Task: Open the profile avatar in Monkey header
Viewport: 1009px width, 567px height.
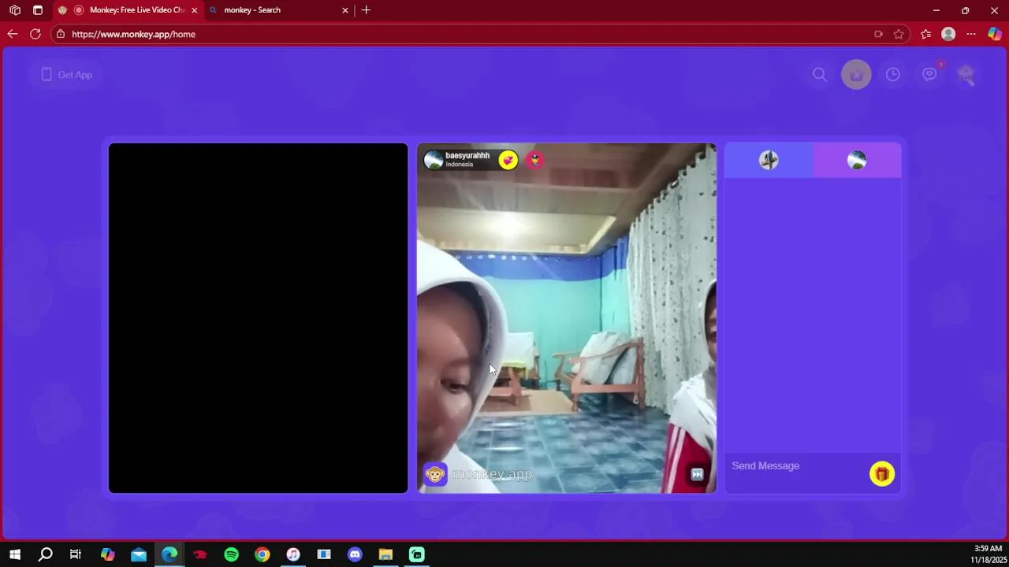Action: coord(966,75)
